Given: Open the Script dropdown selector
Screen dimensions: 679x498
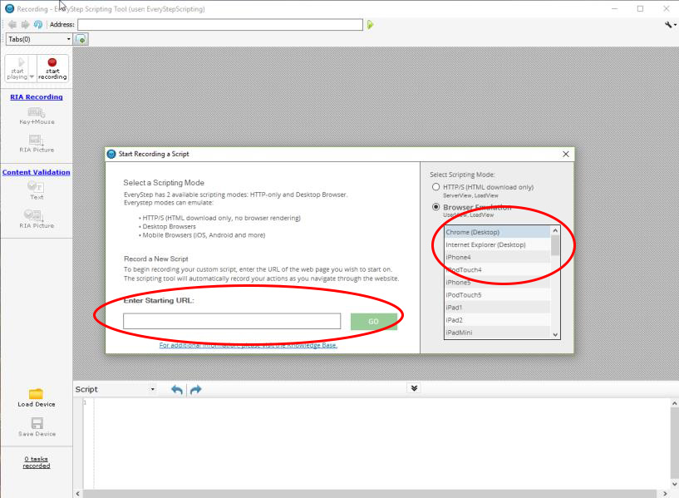Looking at the screenshot, I should pyautogui.click(x=116, y=389).
